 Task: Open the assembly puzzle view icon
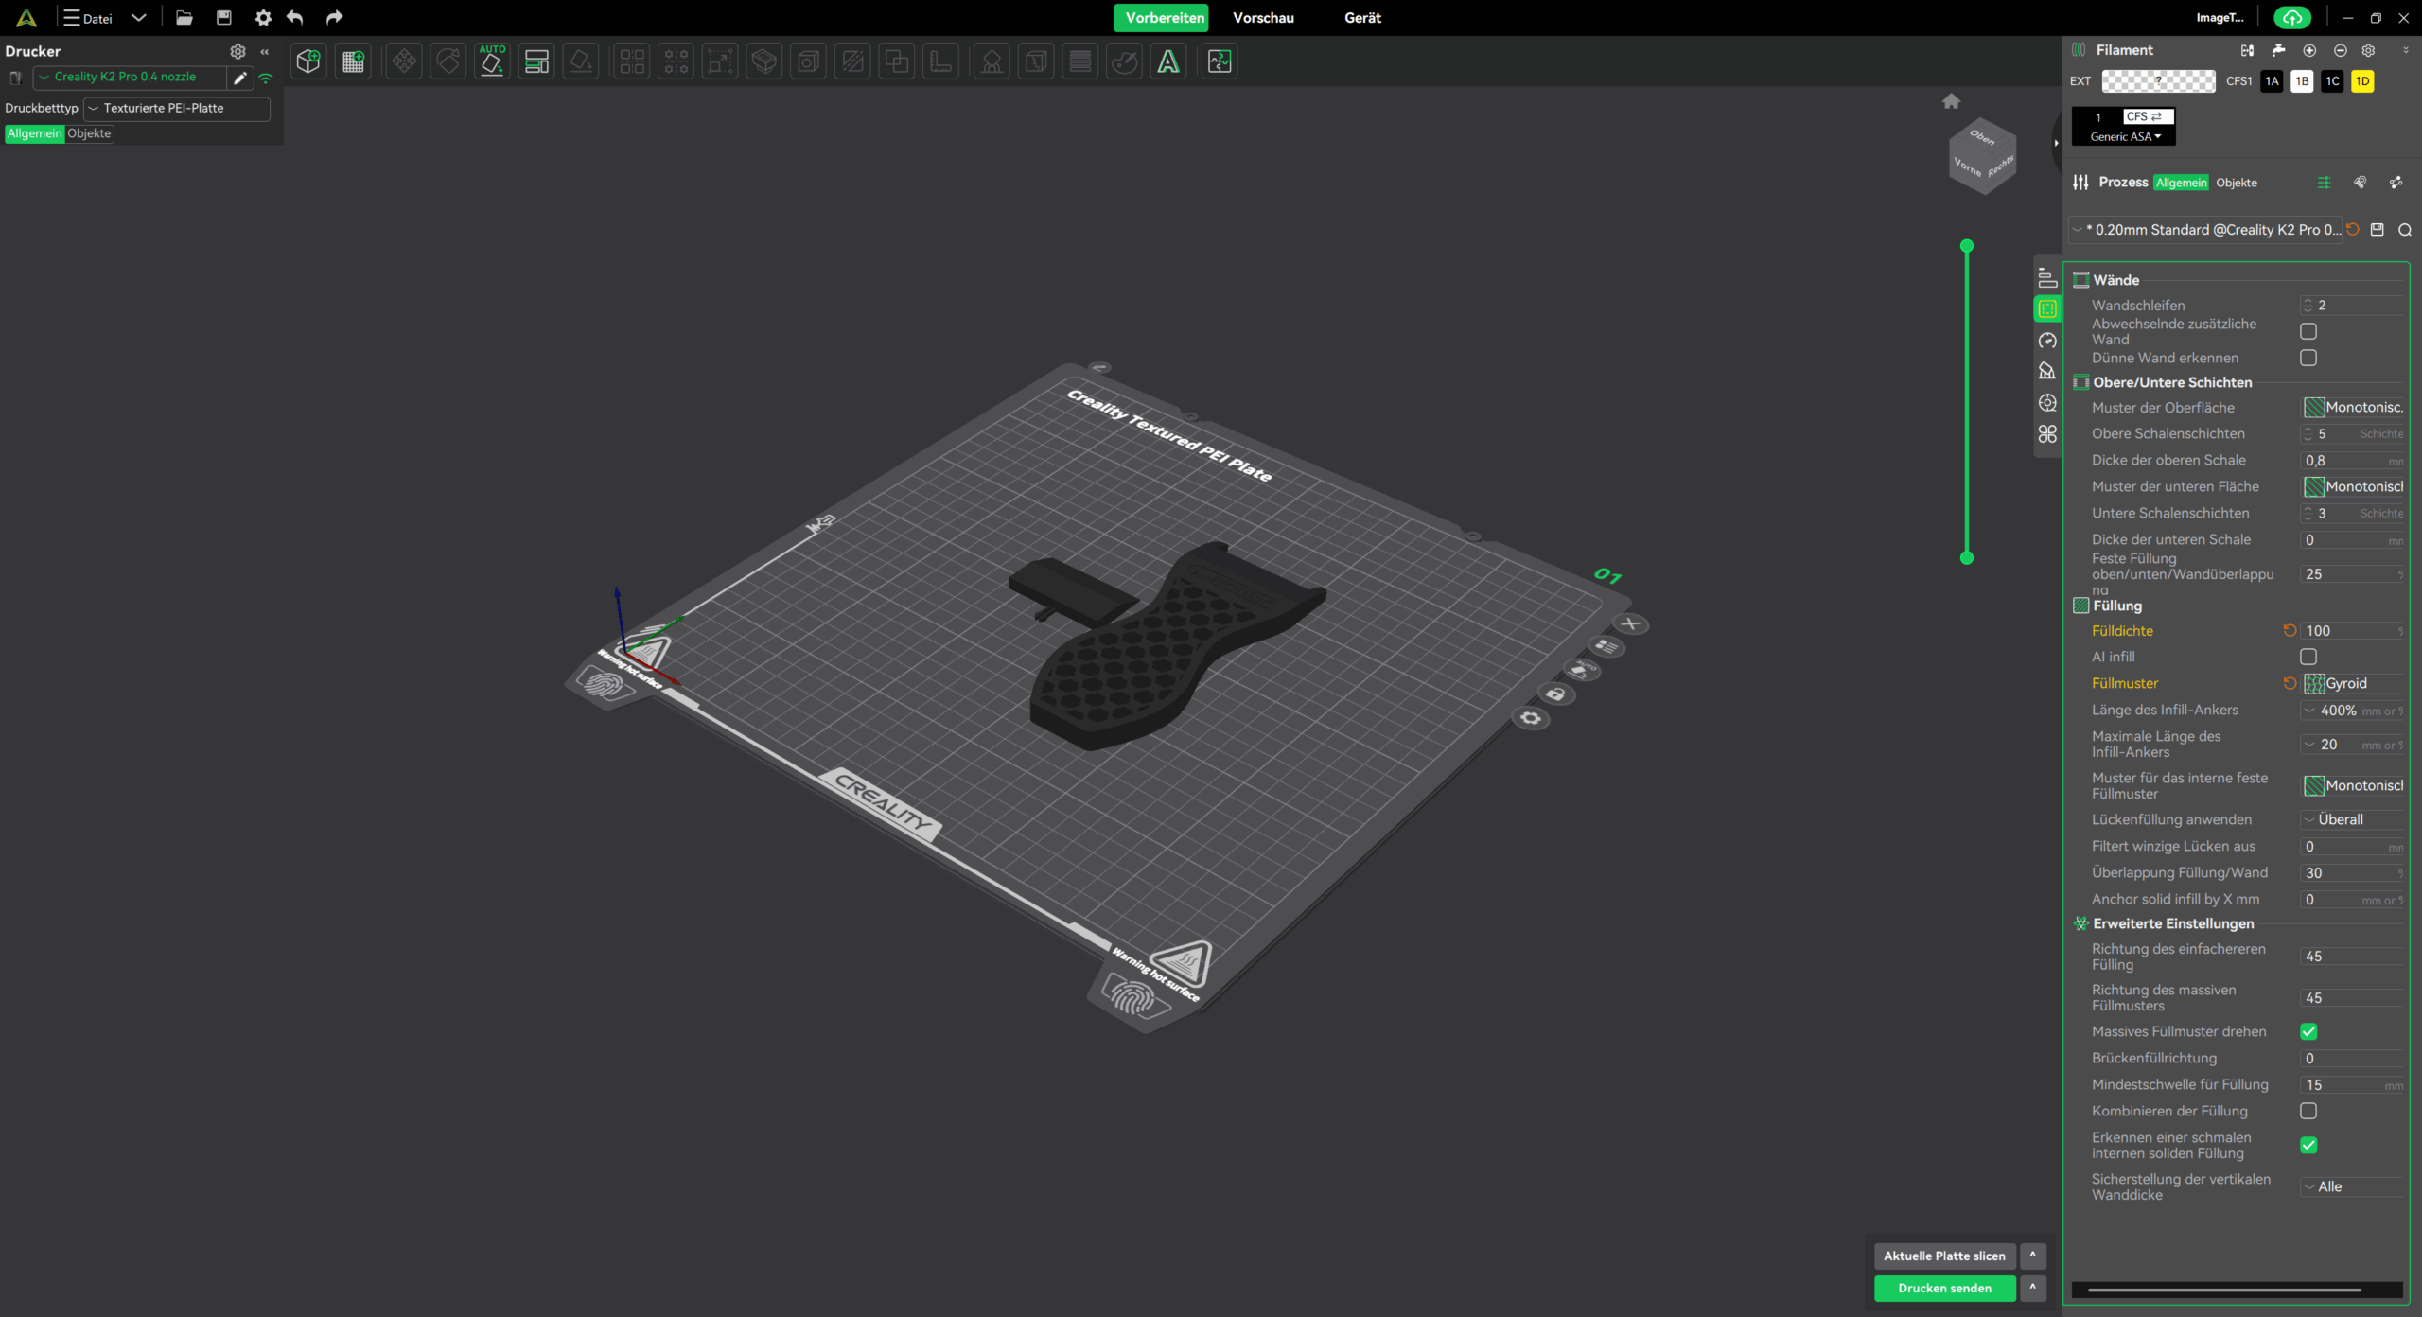click(x=1220, y=62)
